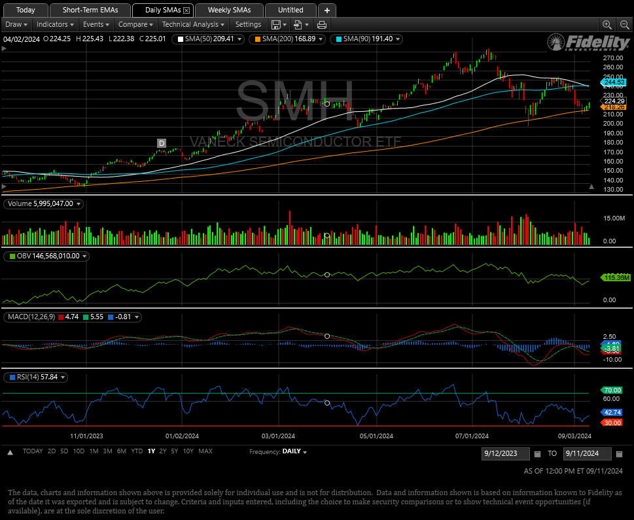The height and width of the screenshot is (520, 634).
Task: Add a new chart tab with plus
Action: point(327,10)
